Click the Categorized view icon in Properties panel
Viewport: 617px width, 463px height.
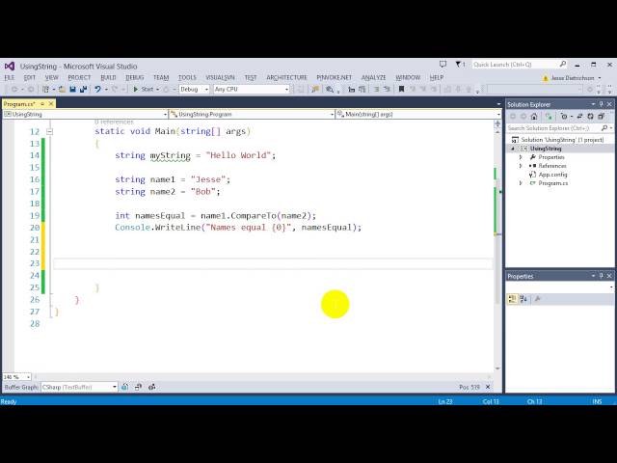[x=512, y=299]
